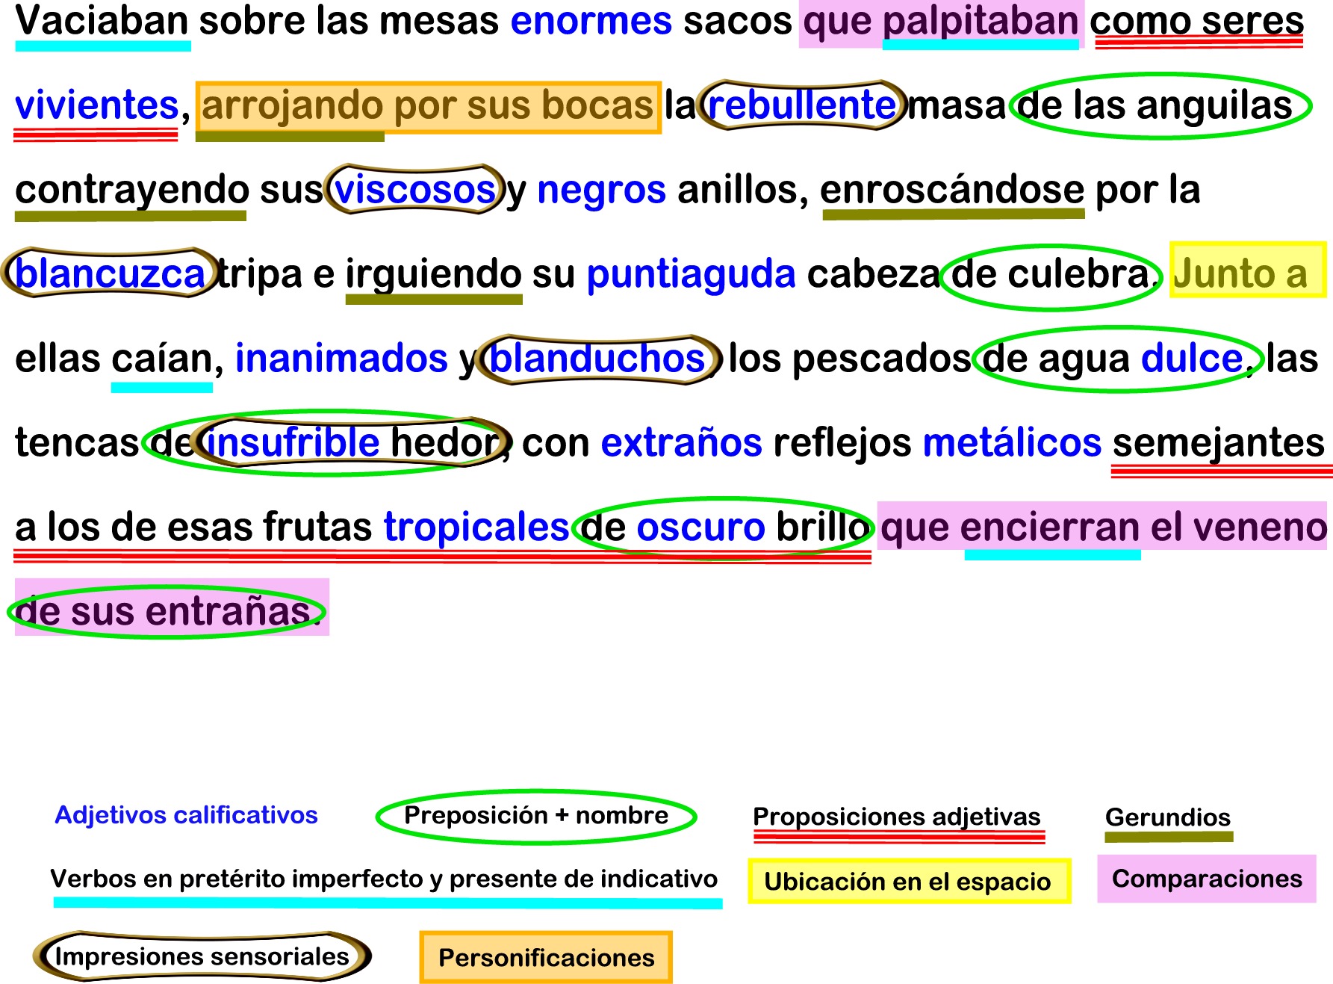Screen dimensions: 1333x984
Task: Select the green-circled 'de las anguilas'
Action: coord(1160,105)
